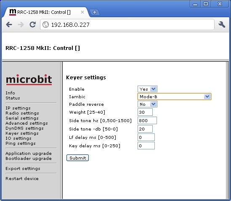Click the Weight input field
This screenshot has height=201, width=231.
(x=145, y=112)
